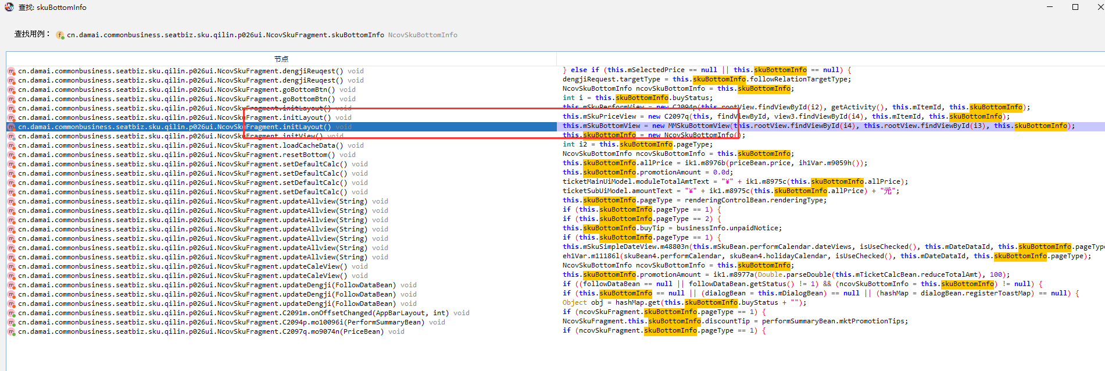The width and height of the screenshot is (1105, 371).
Task: Click the method icon of the C2094p.mo10096i row
Action: click(11, 323)
